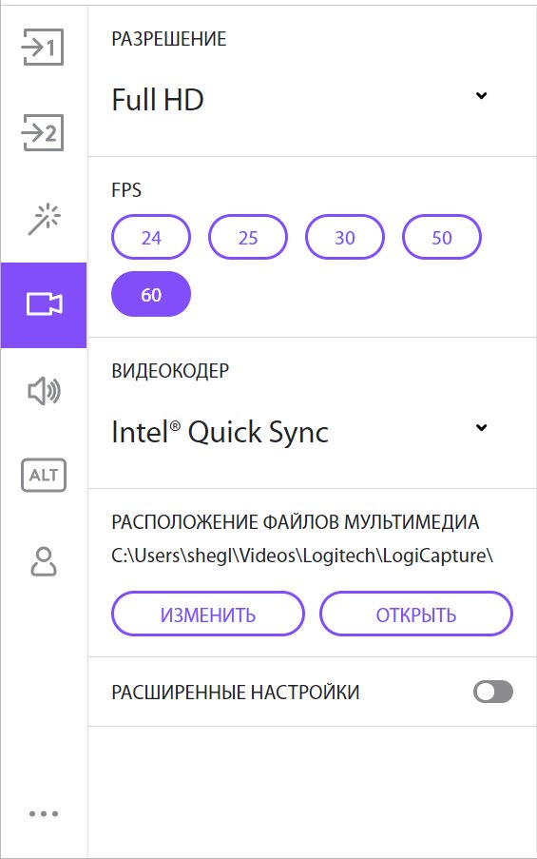Select 50 FPS option
This screenshot has height=859, width=537.
pos(442,237)
